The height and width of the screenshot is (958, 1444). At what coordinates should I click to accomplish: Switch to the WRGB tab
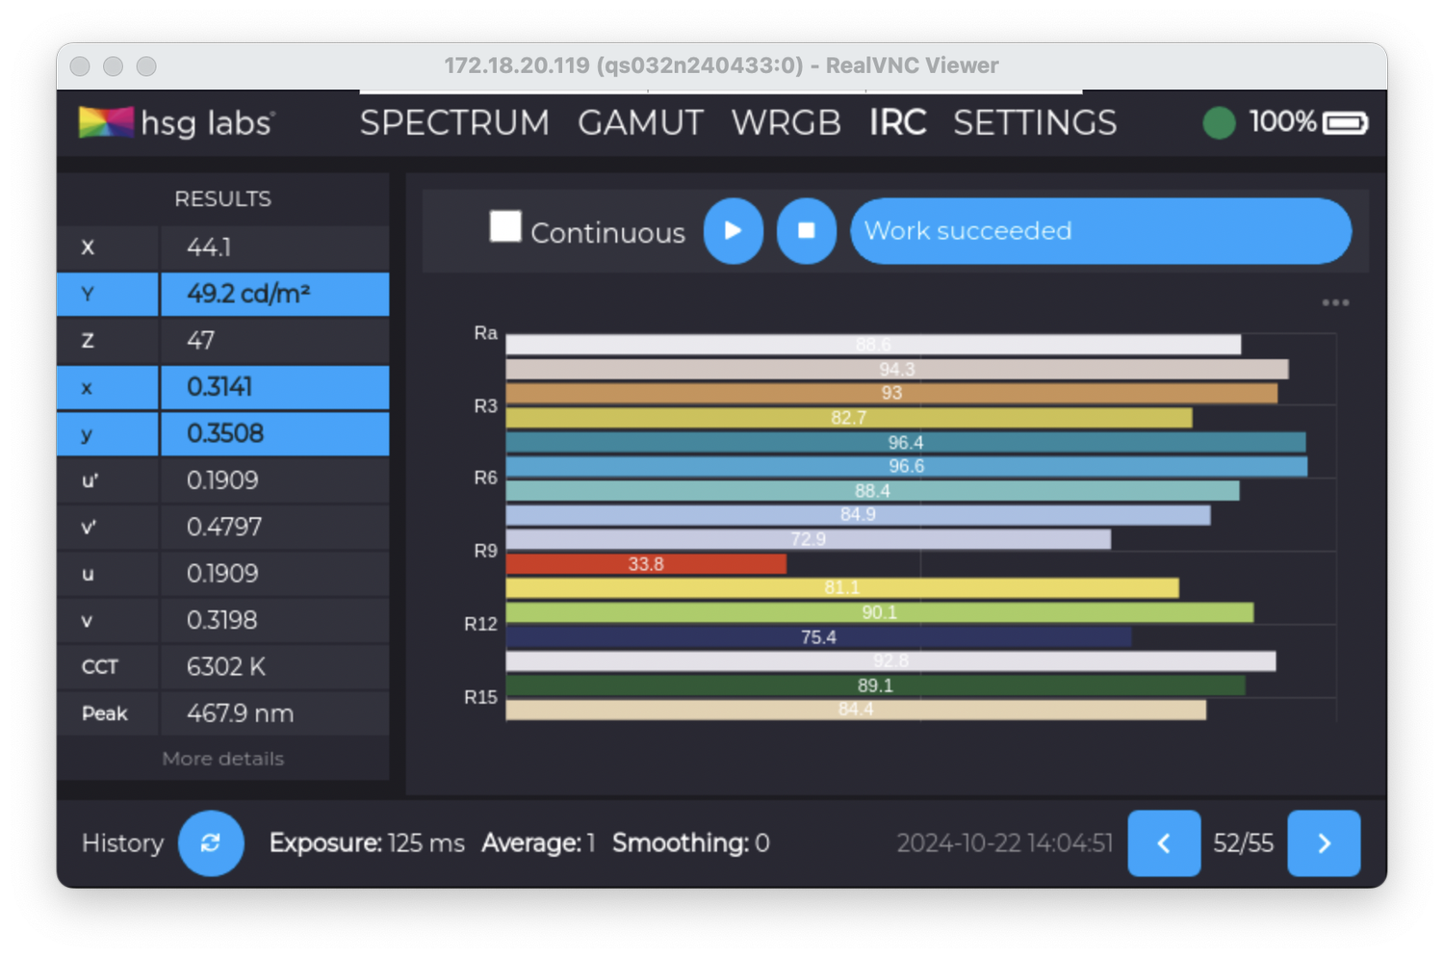(786, 122)
